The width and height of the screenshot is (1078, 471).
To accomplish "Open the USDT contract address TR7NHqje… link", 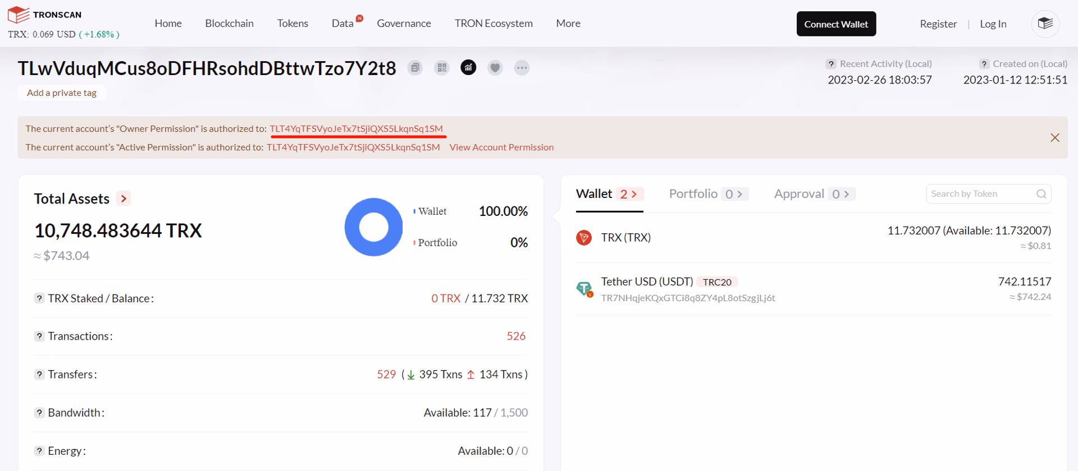I will [x=688, y=298].
